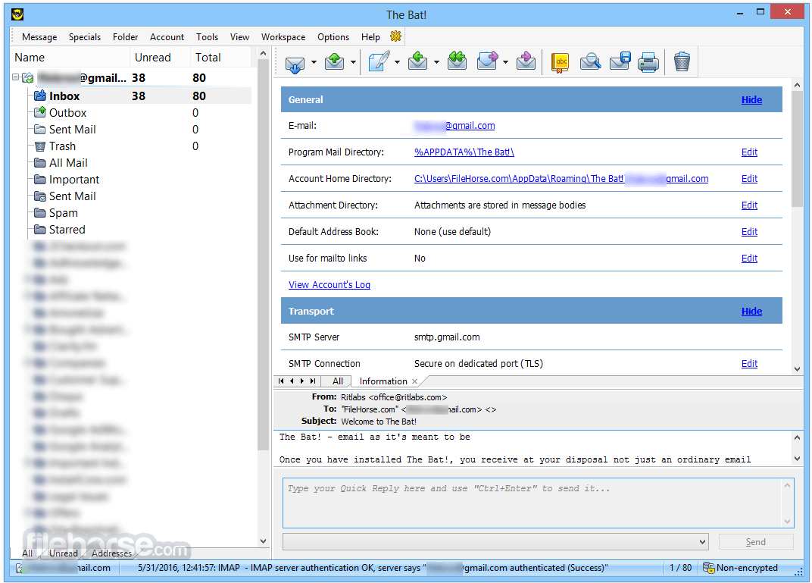This screenshot has width=812, height=583.
Task: Click the Reply to All toolbar icon
Action: point(457,61)
